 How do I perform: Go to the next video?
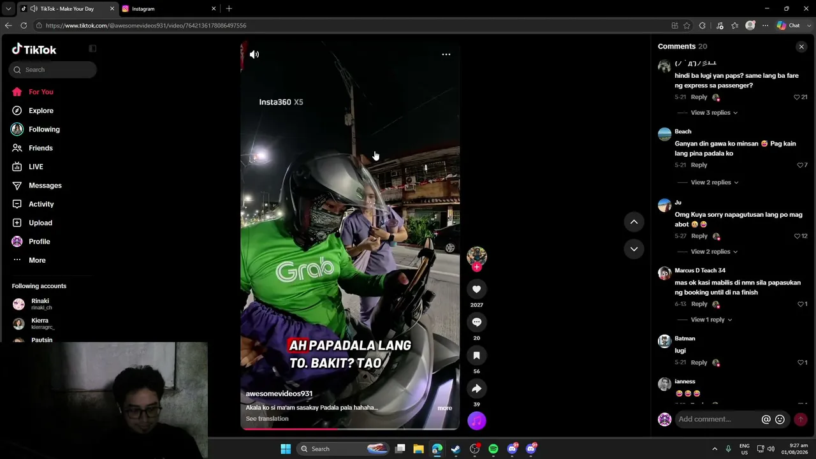634,249
